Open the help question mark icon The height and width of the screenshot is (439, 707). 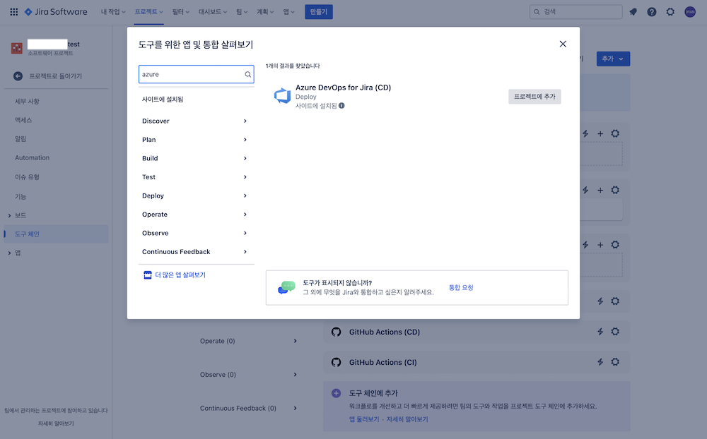(x=652, y=12)
